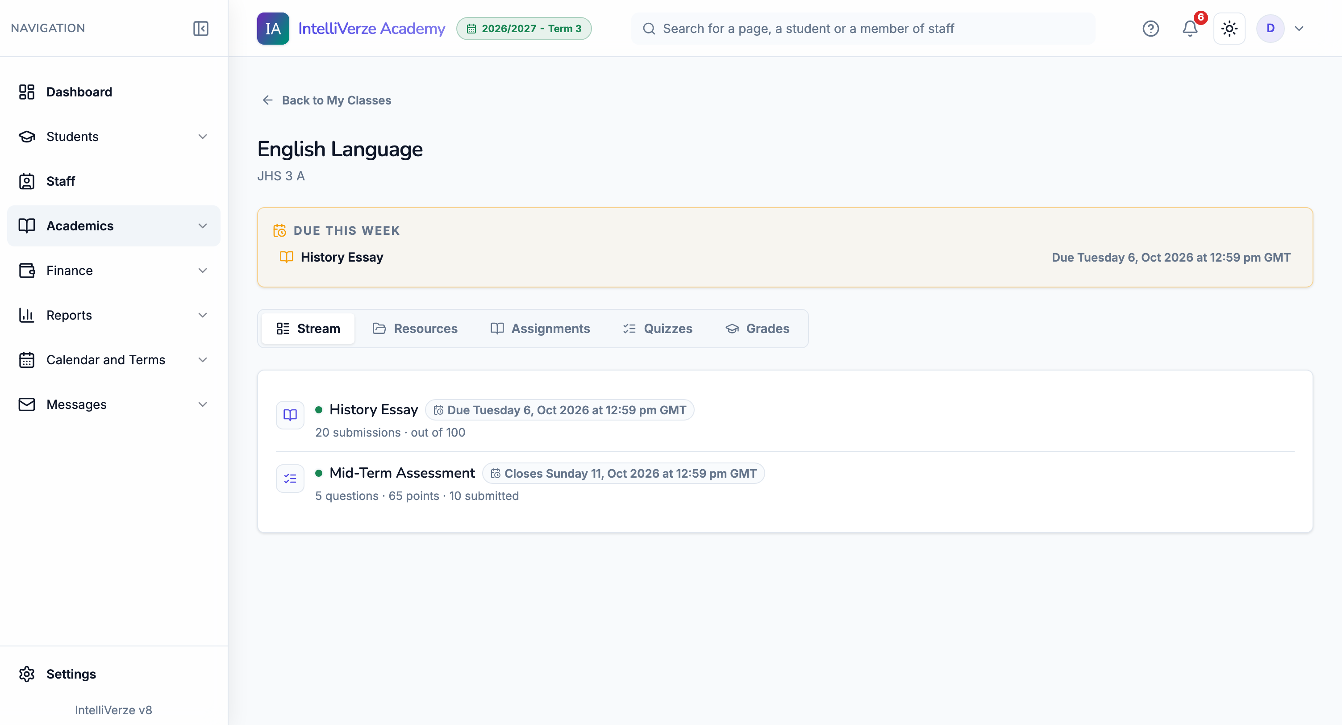Click the Students graduation cap icon

pyautogui.click(x=27, y=137)
